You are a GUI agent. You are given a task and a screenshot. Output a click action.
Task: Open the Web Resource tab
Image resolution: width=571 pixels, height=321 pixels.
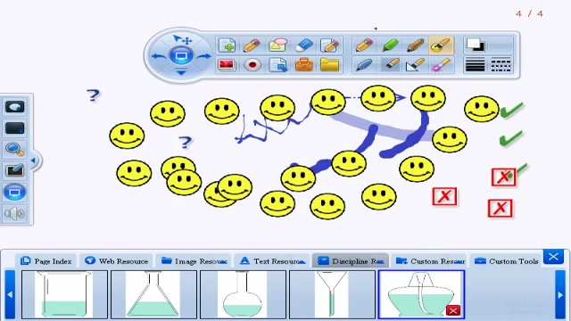pos(117,261)
